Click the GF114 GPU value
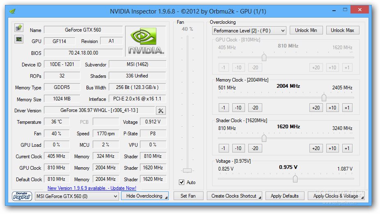 coord(60,41)
